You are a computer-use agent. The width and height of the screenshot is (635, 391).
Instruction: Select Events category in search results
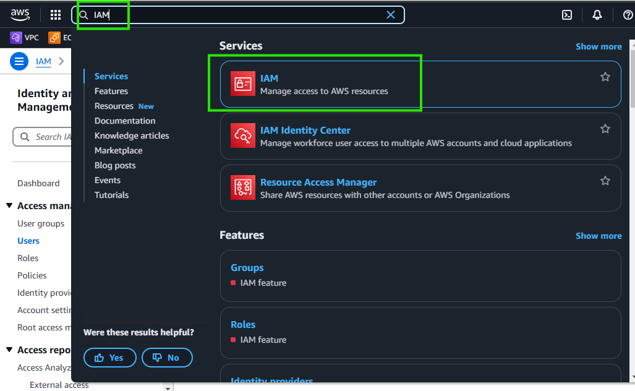(108, 180)
